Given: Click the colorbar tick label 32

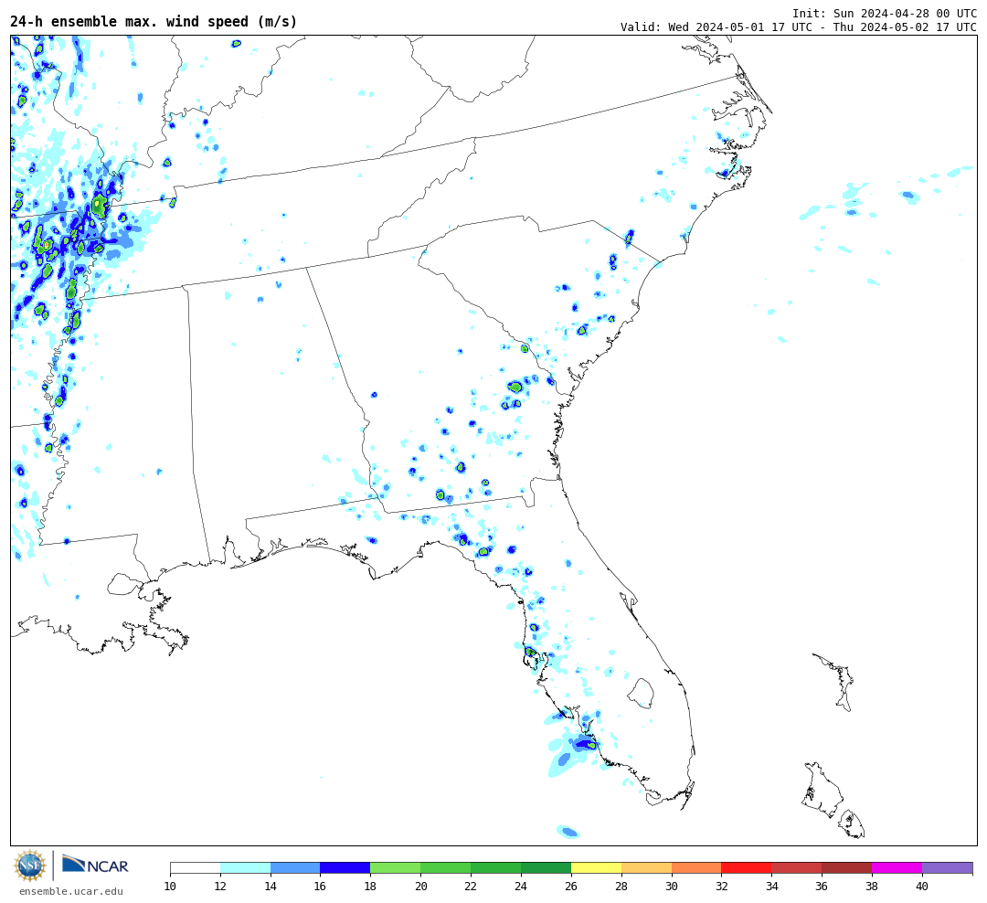Looking at the screenshot, I should pos(721,887).
